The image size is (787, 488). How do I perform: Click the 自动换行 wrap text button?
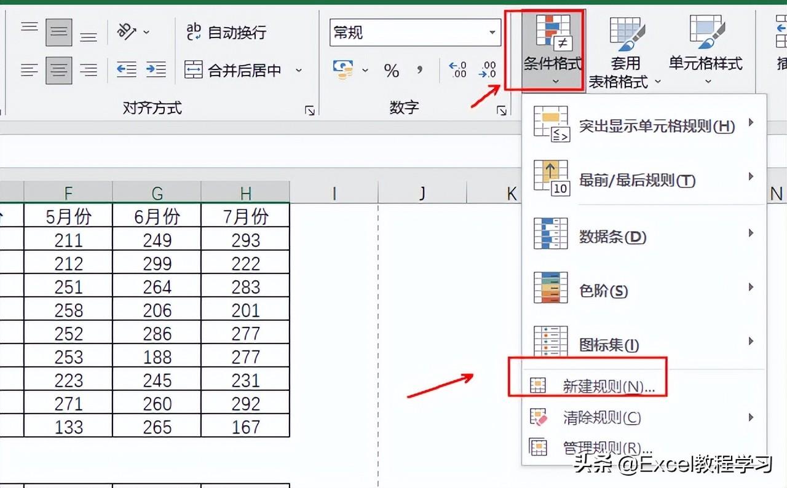click(x=226, y=32)
